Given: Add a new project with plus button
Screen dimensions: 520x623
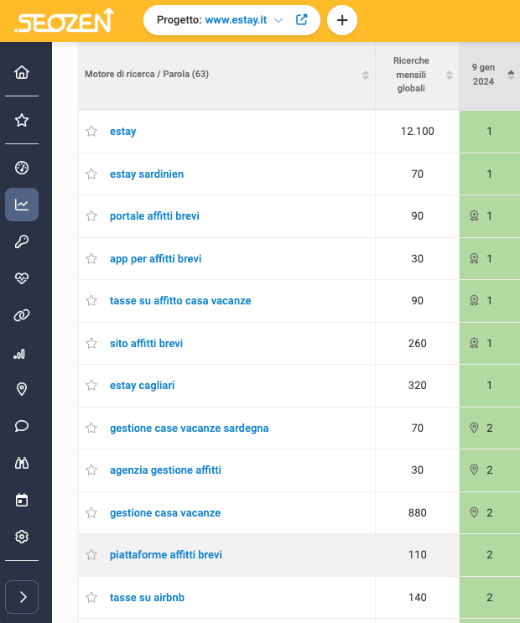Looking at the screenshot, I should (x=342, y=20).
